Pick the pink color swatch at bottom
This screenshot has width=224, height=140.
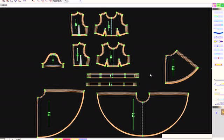pos(66,139)
